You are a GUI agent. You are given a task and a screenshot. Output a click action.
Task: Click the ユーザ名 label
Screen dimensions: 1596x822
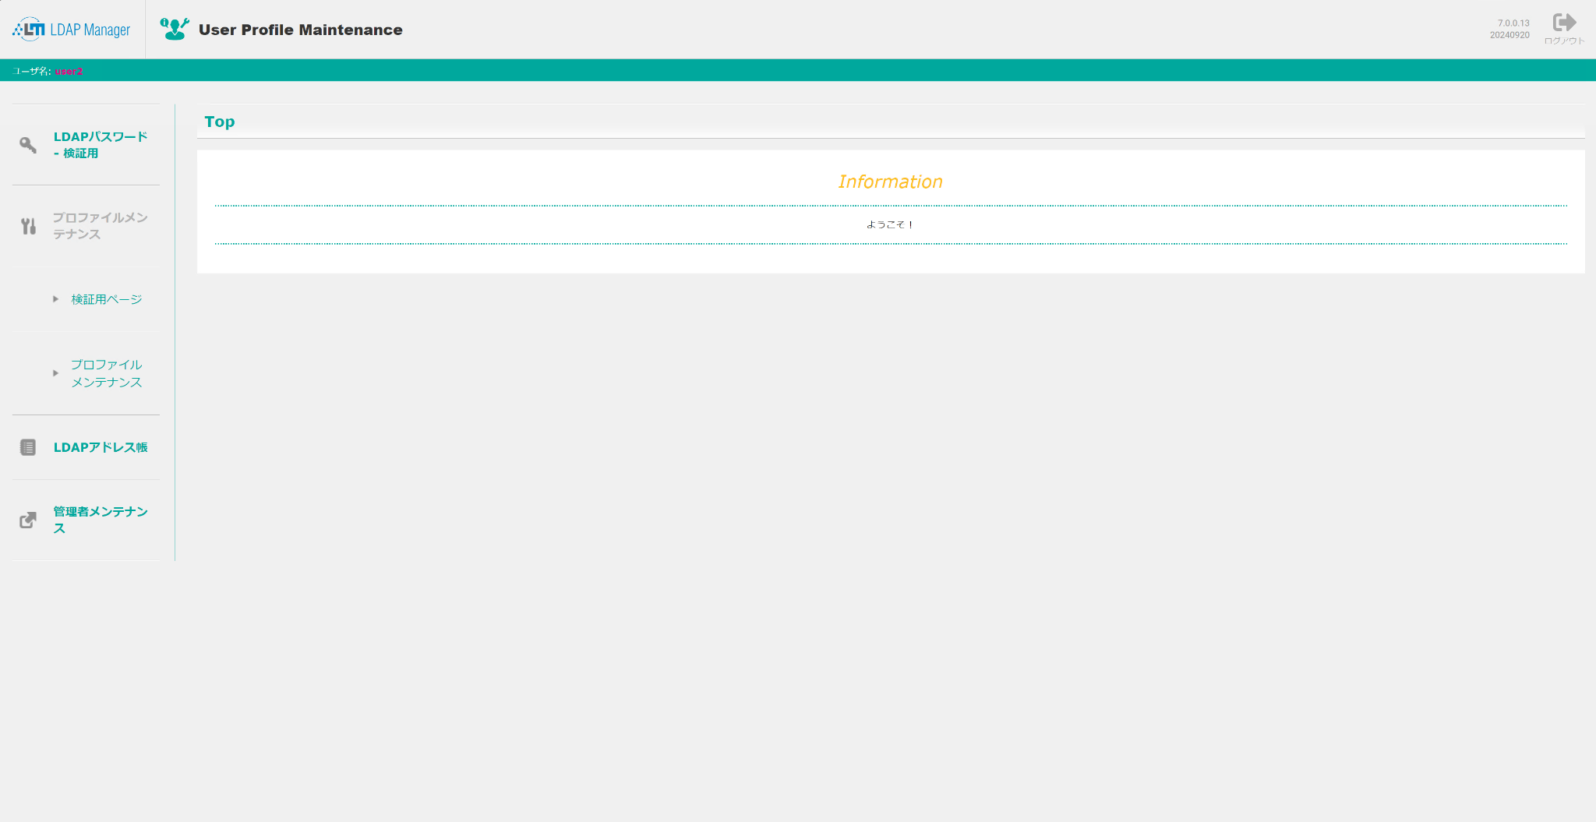(x=31, y=71)
